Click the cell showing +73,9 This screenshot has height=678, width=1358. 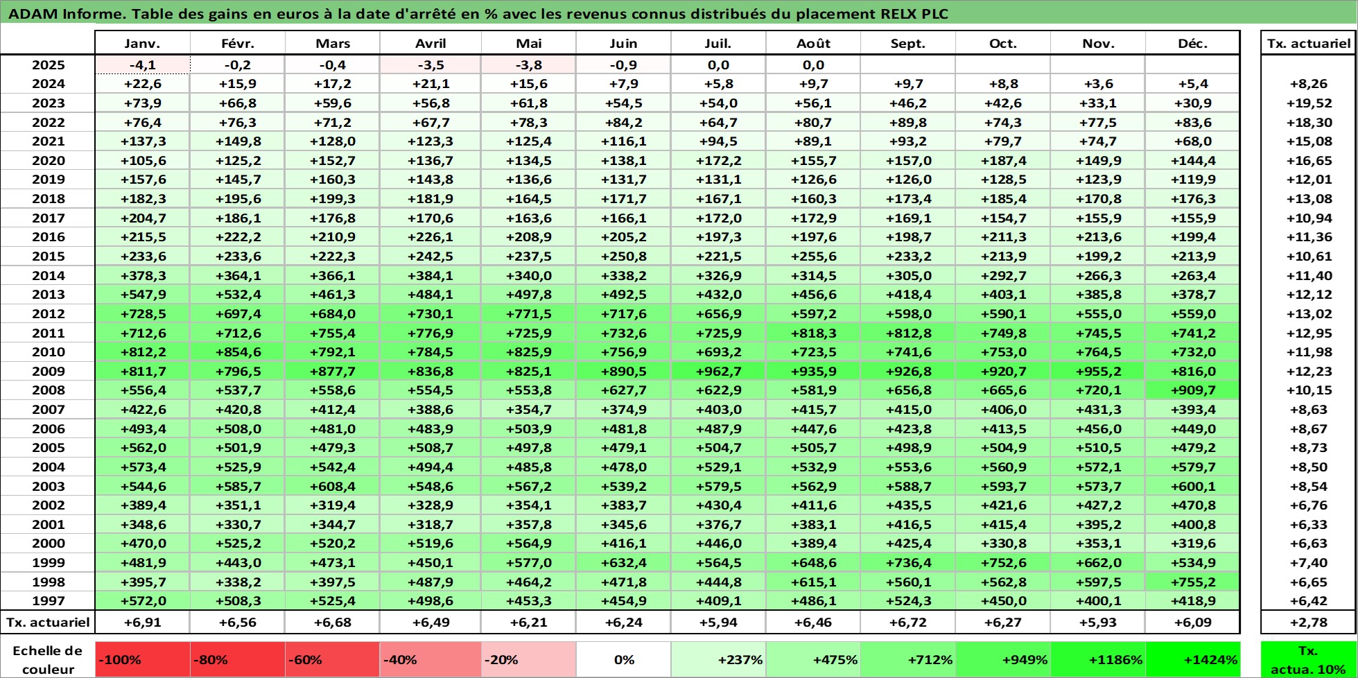tap(142, 103)
